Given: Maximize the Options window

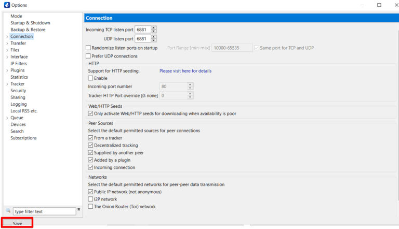Looking at the screenshot, I should click(379, 5).
